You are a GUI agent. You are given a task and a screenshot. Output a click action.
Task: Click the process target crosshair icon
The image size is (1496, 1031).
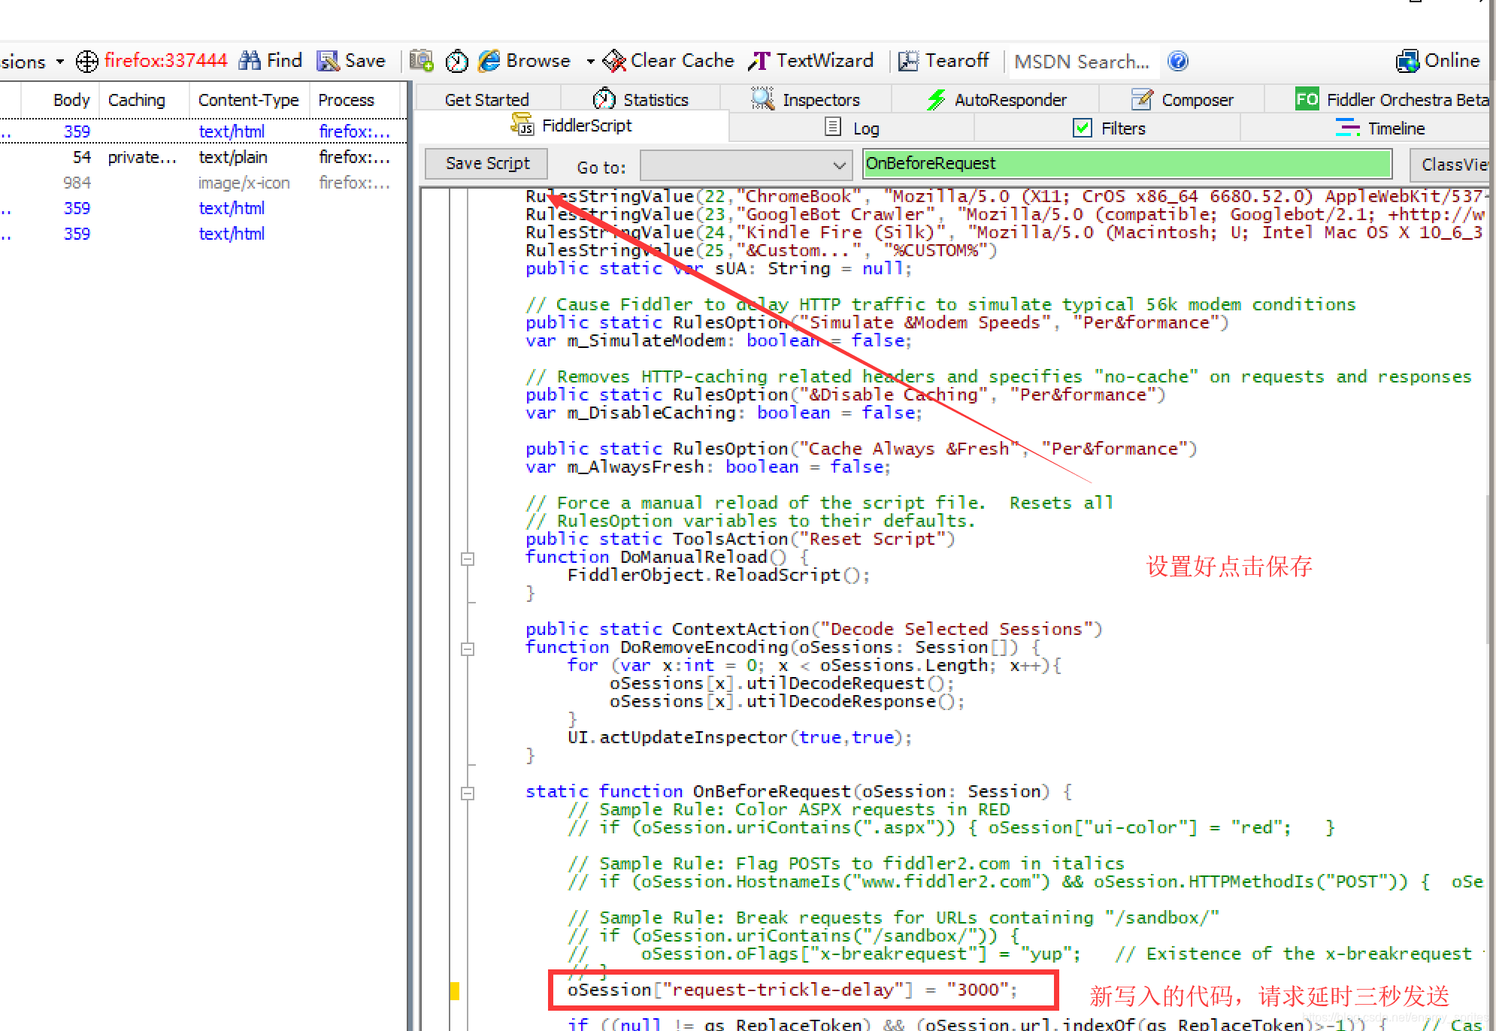tap(87, 61)
